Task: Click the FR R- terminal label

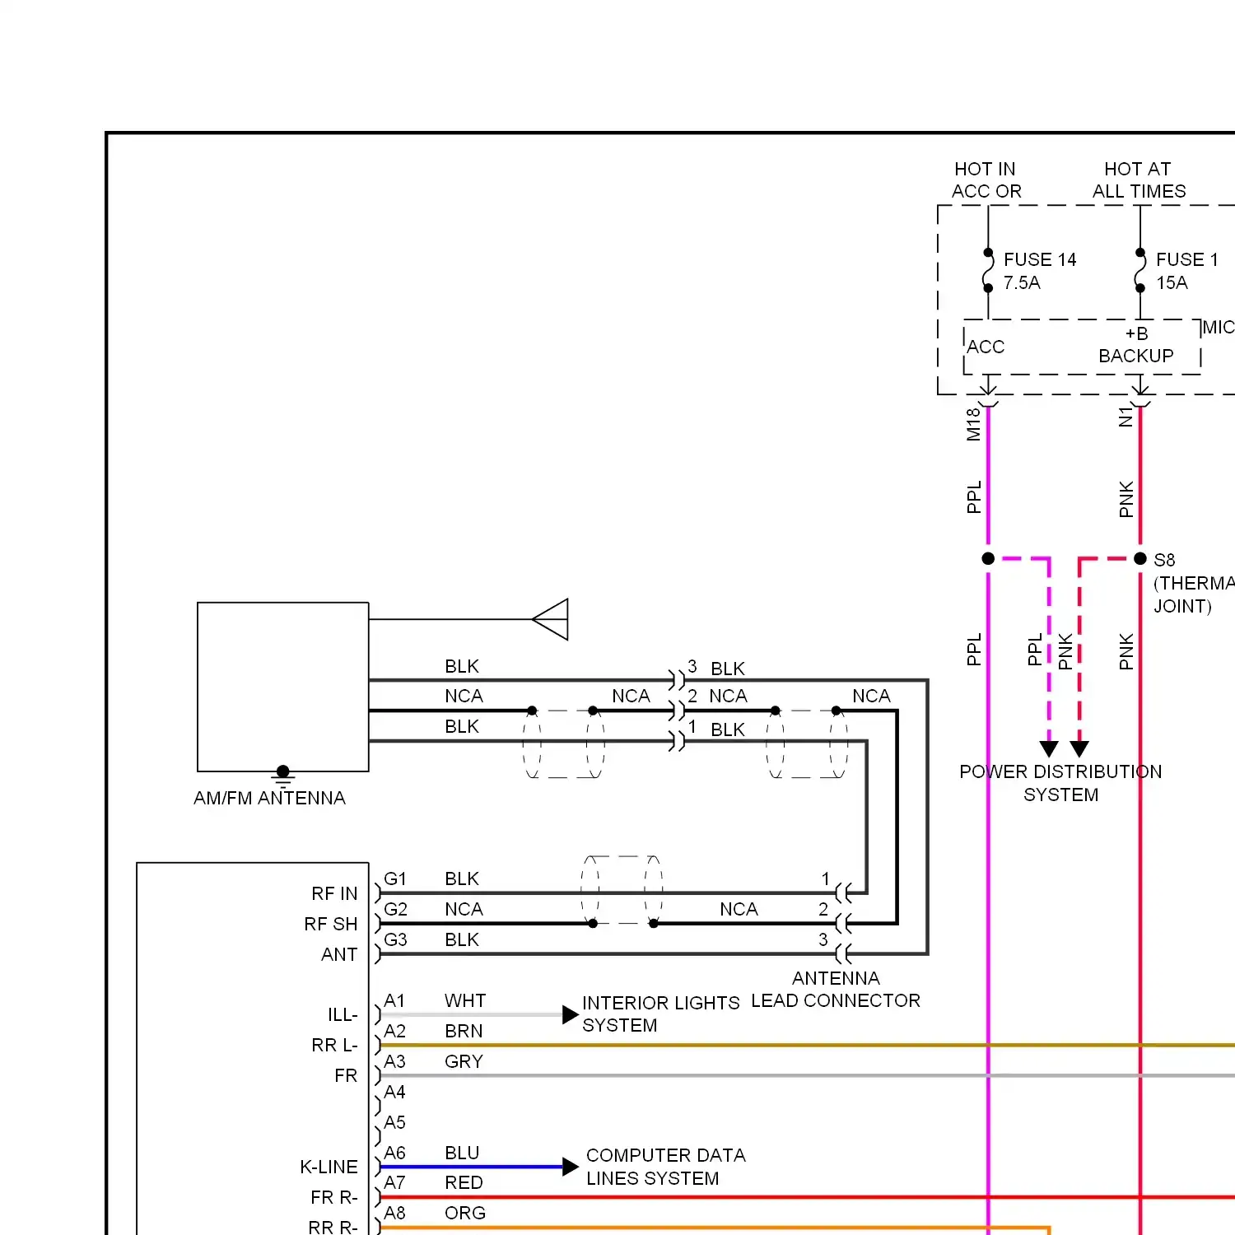Action: click(x=333, y=1197)
